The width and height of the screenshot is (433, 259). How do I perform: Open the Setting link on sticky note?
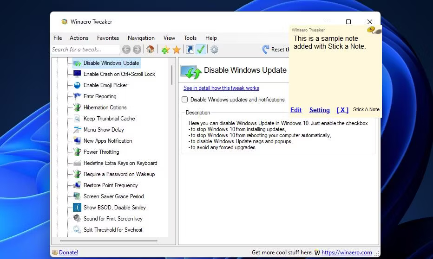click(x=320, y=110)
